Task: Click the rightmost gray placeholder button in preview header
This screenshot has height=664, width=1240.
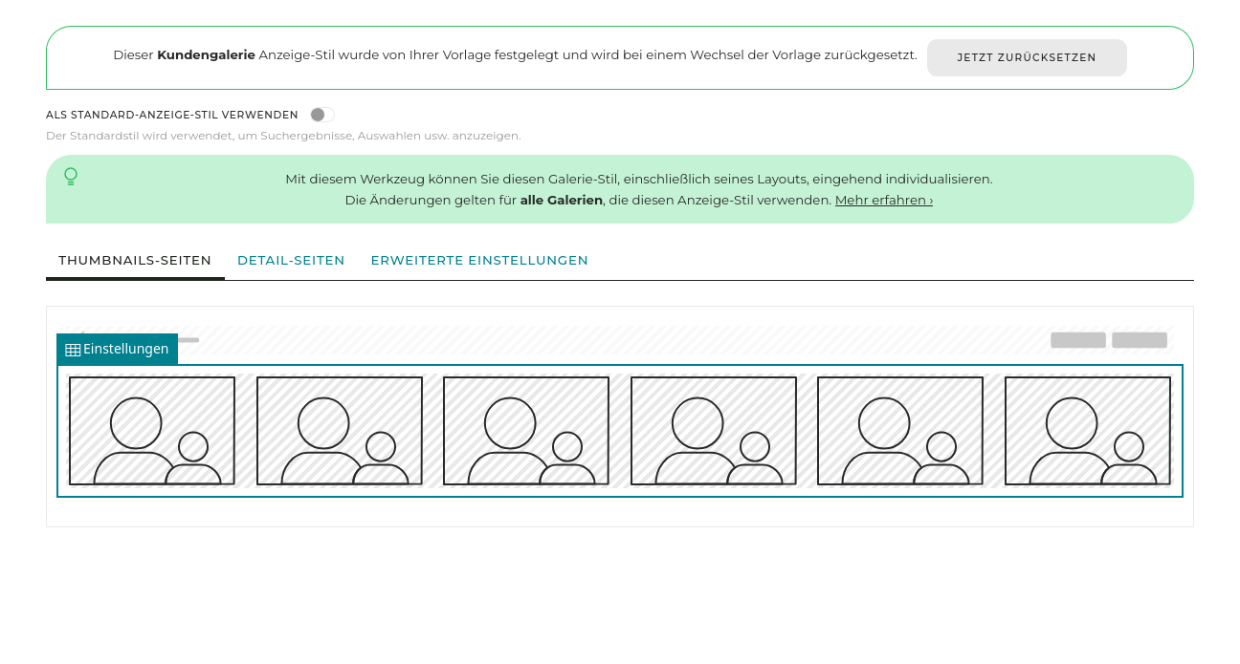Action: [x=1140, y=340]
